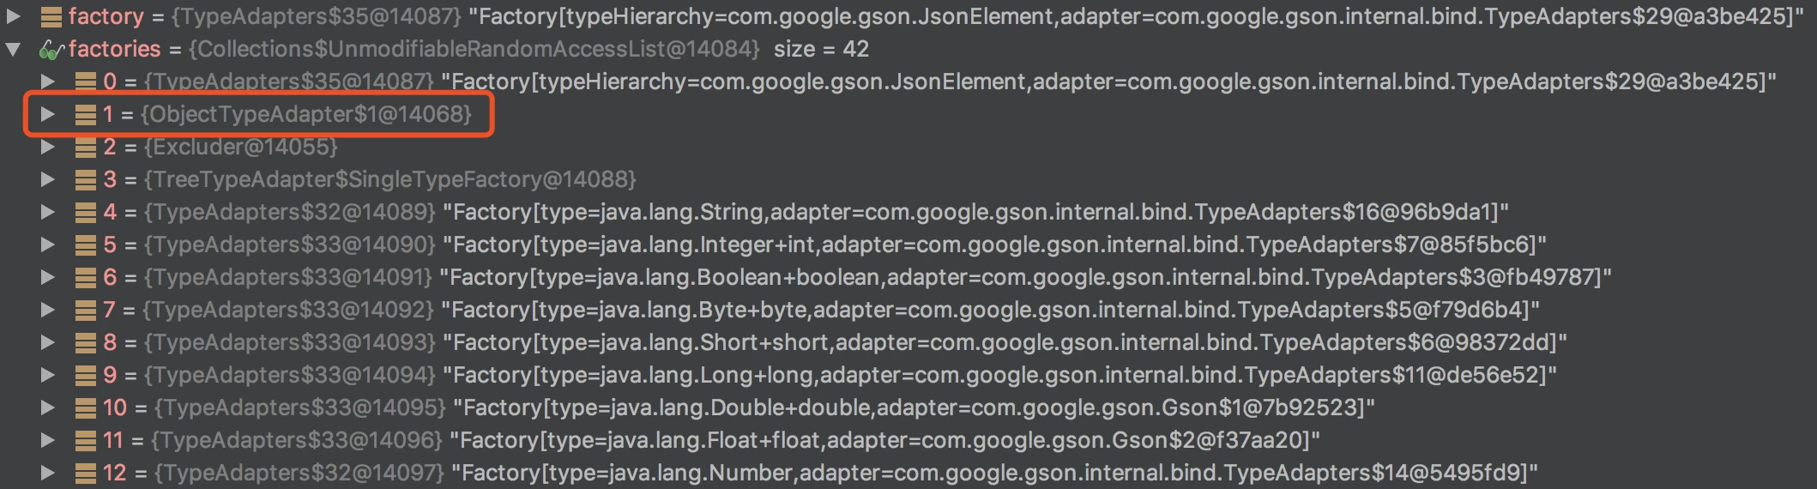Expand element 12 Number factory arrow
Image resolution: width=1817 pixels, height=489 pixels.
click(48, 473)
